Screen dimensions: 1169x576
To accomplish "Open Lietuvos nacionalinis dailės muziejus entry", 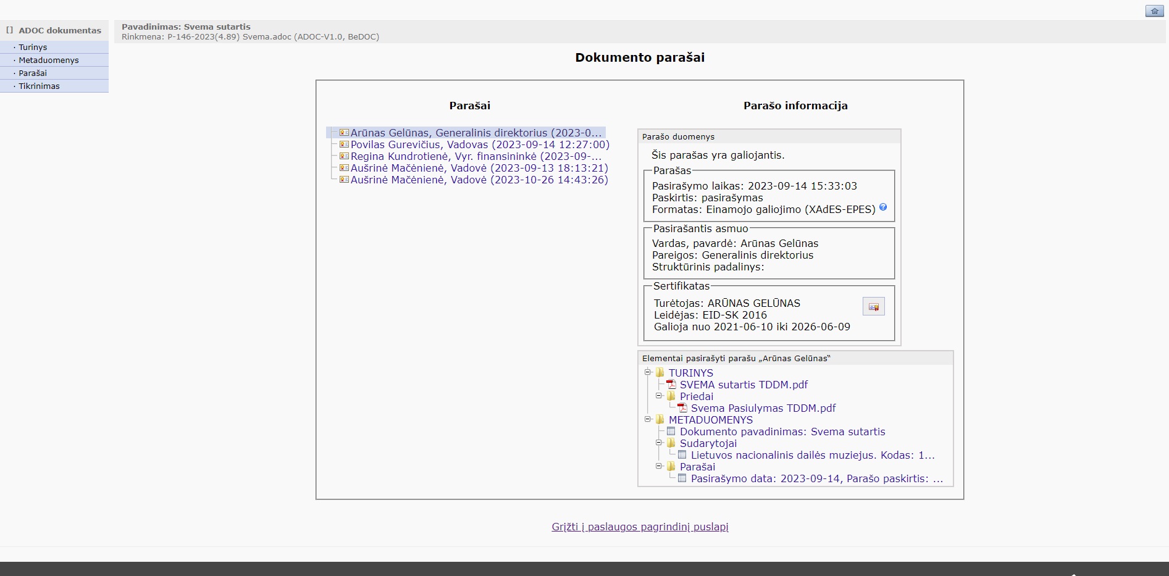I will click(x=812, y=455).
